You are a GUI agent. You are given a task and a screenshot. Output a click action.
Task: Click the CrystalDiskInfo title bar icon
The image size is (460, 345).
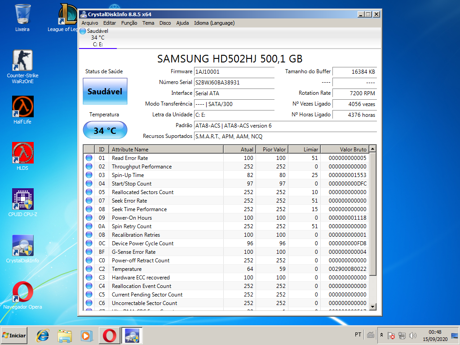tap(84, 14)
